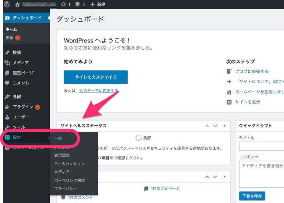Click the house icon beside ホームページを設定

pyautogui.click(x=229, y=92)
